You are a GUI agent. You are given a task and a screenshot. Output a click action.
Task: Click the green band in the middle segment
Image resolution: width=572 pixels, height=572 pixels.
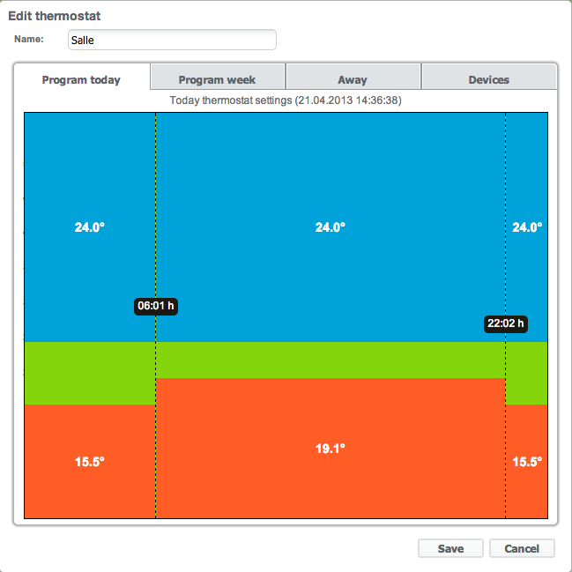tap(330, 360)
